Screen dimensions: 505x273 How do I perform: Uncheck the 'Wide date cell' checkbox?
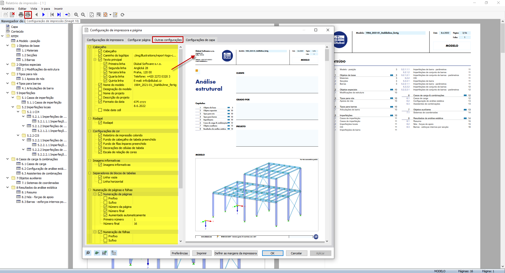pos(100,110)
